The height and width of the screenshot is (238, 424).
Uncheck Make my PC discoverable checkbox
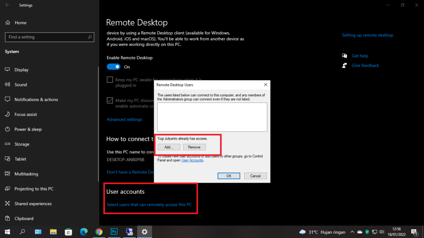110,100
